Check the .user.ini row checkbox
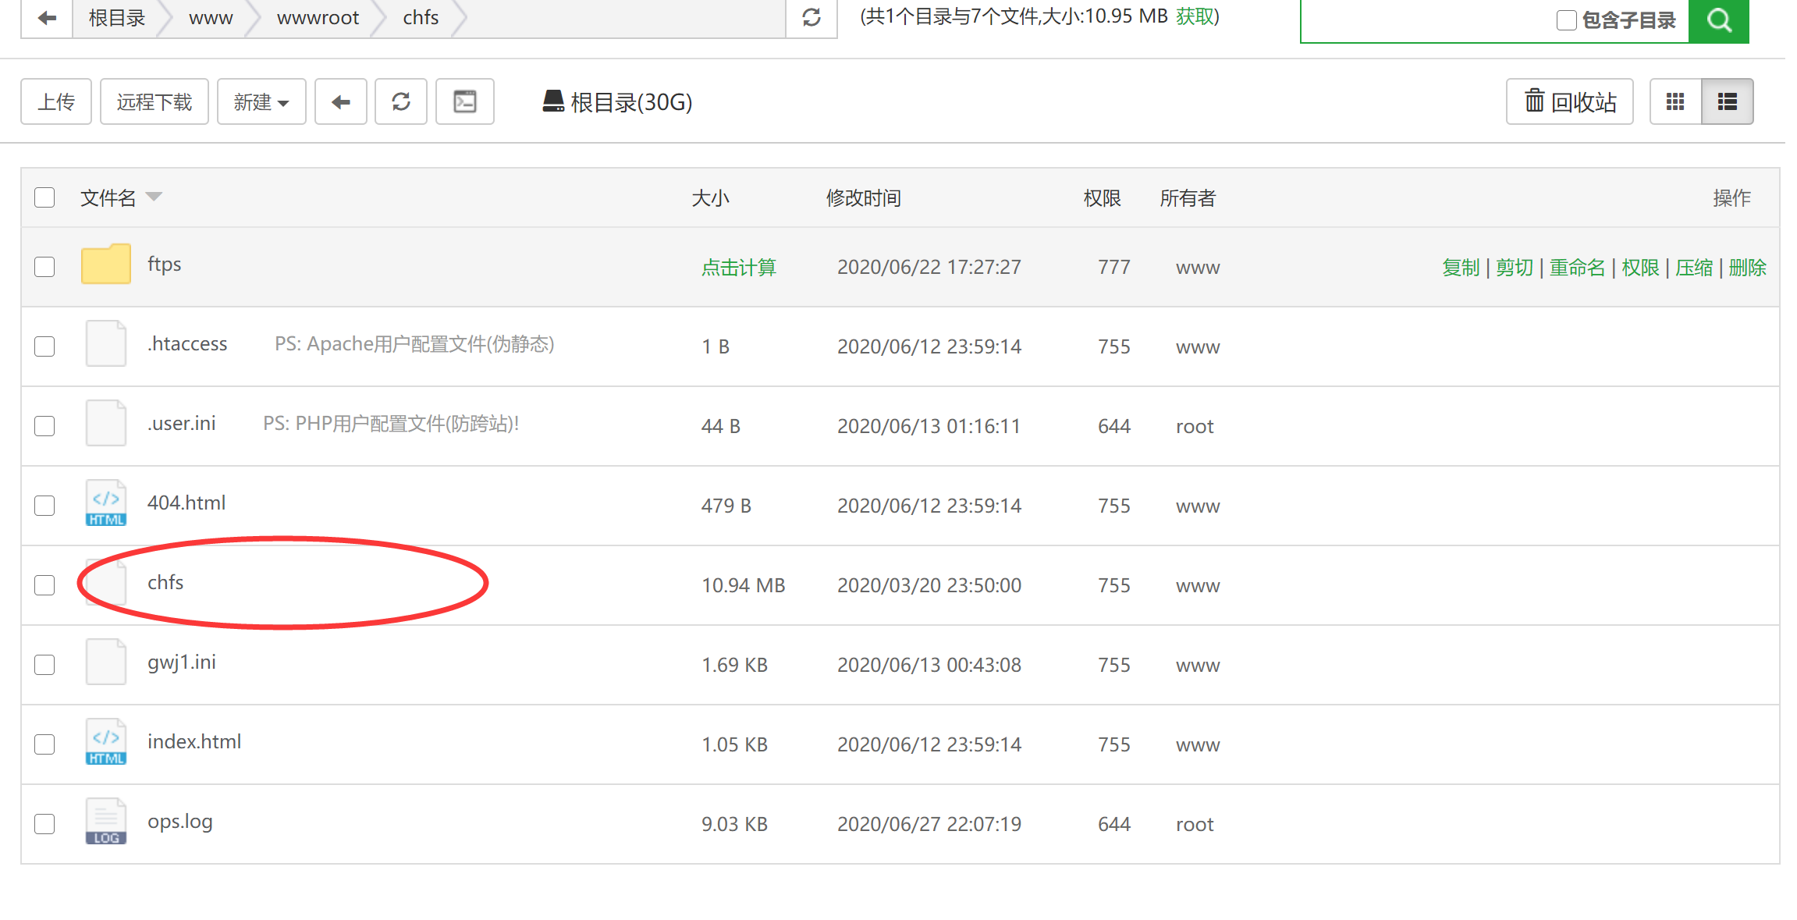The height and width of the screenshot is (920, 1797). [44, 426]
